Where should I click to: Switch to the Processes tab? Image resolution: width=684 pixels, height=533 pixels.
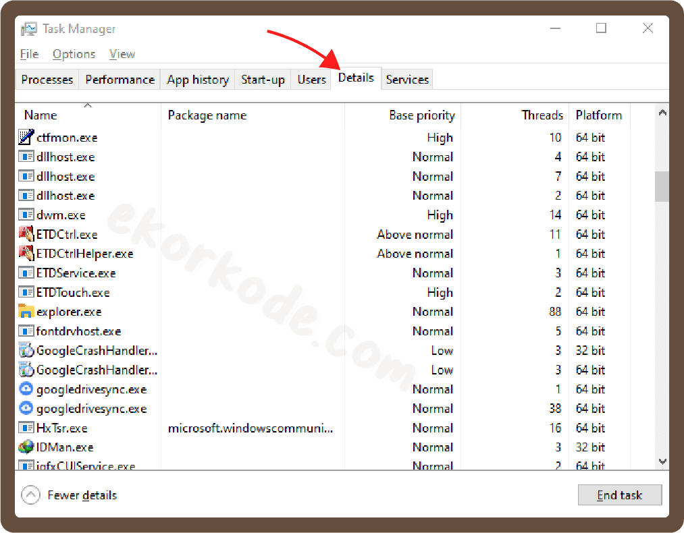[x=47, y=80]
